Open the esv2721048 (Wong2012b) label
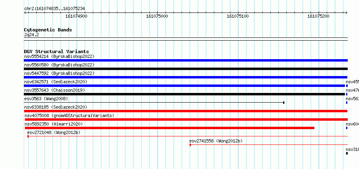Viewport: 359px width, 169px height. pos(54,132)
